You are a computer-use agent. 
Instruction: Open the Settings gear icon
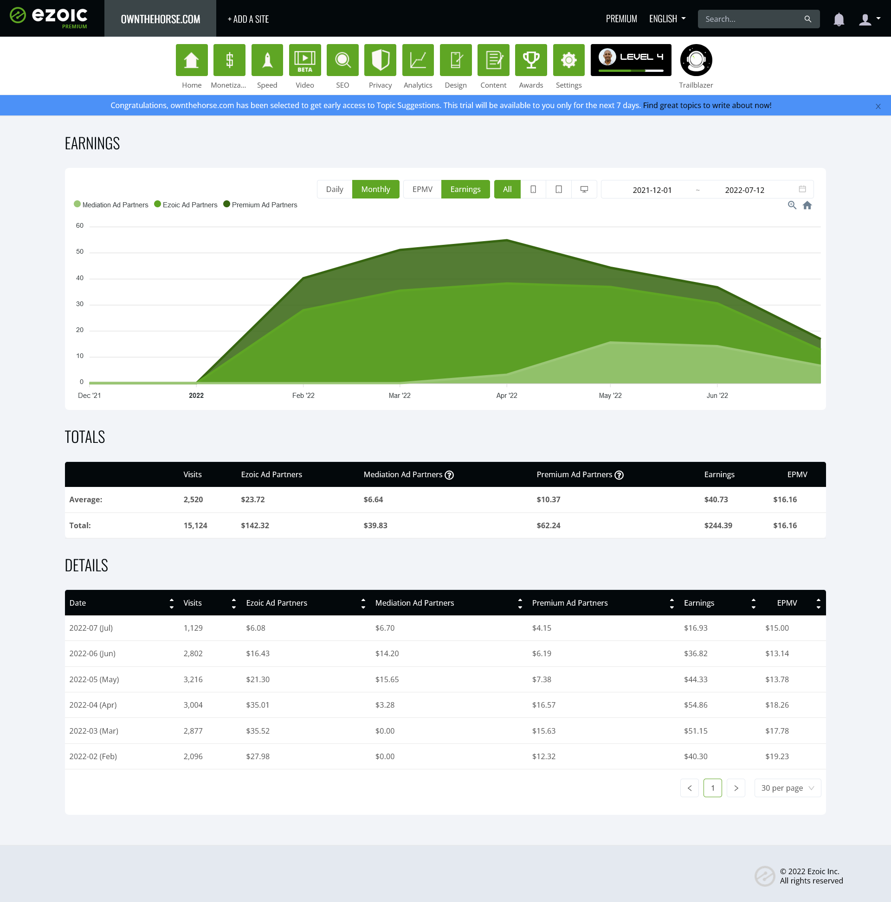pyautogui.click(x=568, y=60)
